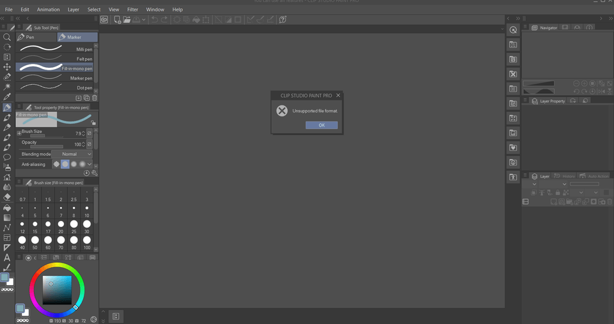
Task: Open the Window menu
Action: (x=155, y=10)
